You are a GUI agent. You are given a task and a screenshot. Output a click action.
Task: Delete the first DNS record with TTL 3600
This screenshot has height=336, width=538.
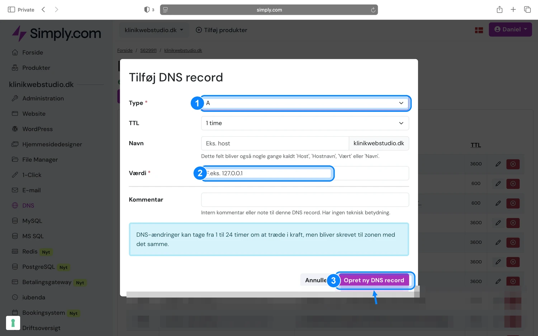point(513,164)
